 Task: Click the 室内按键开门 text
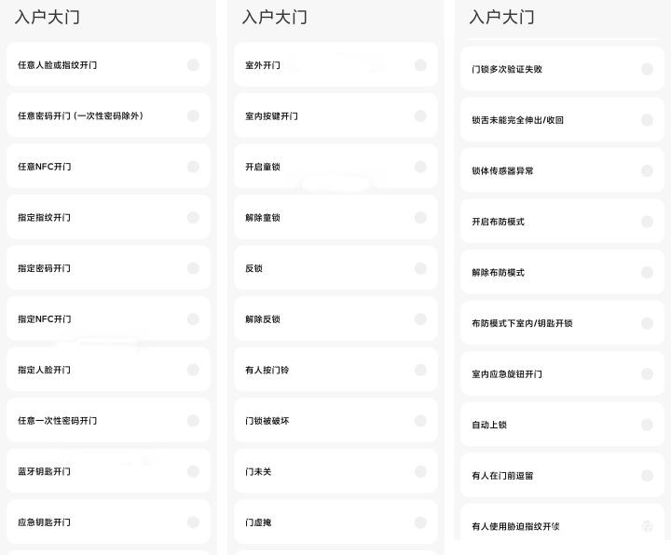pyautogui.click(x=271, y=115)
